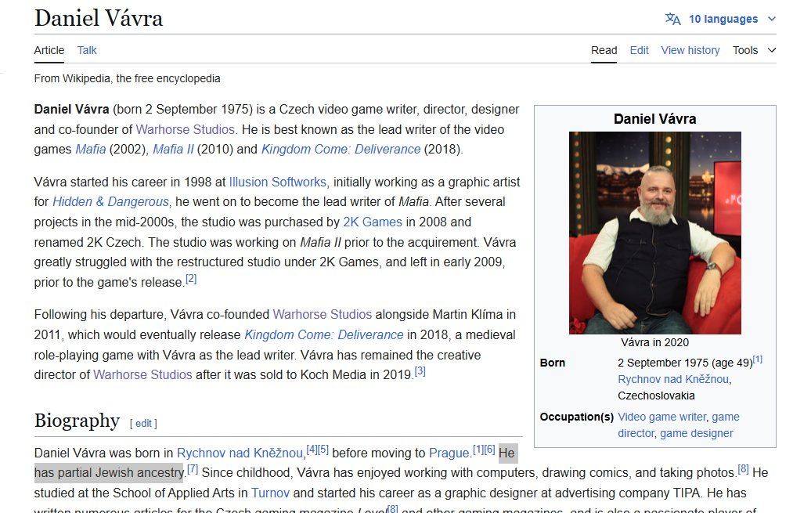This screenshot has width=793, height=513.
Task: Open the 2K Games link
Action: [x=373, y=222]
